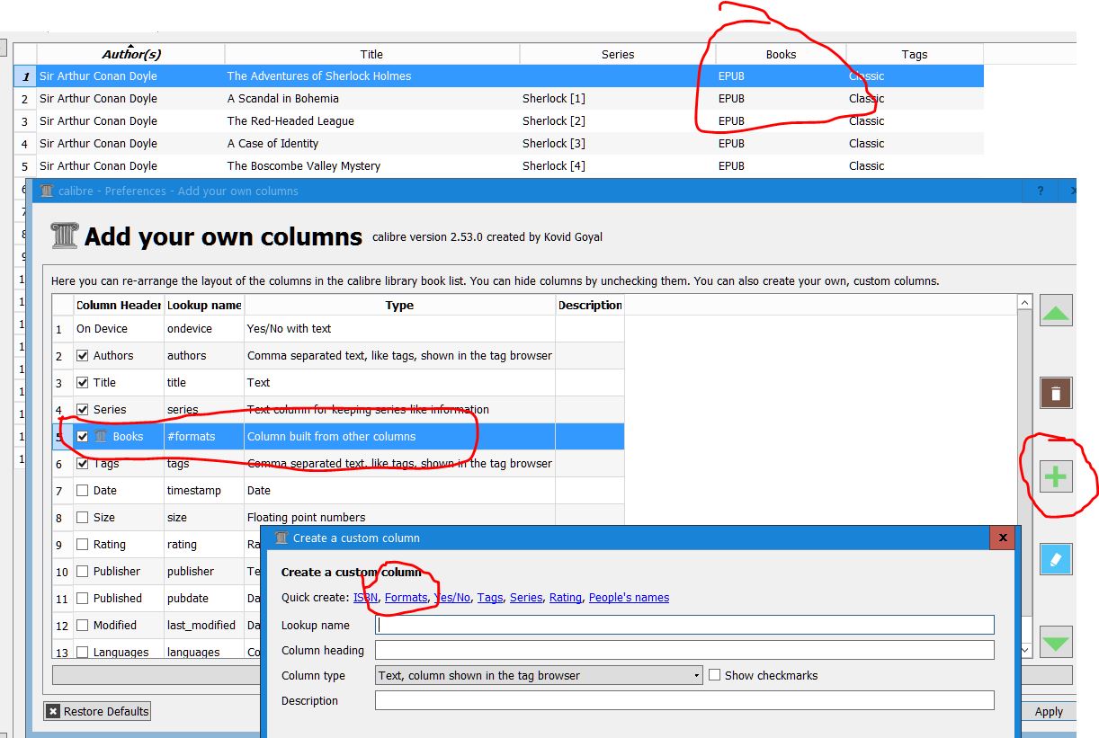Select The Red-Headed League book
This screenshot has height=738, width=1099.
pyautogui.click(x=290, y=121)
